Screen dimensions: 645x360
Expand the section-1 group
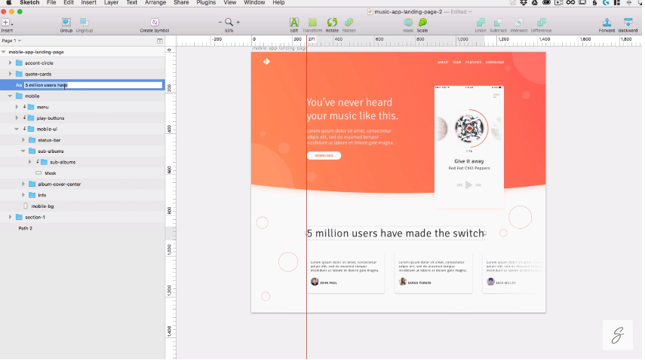click(x=11, y=217)
